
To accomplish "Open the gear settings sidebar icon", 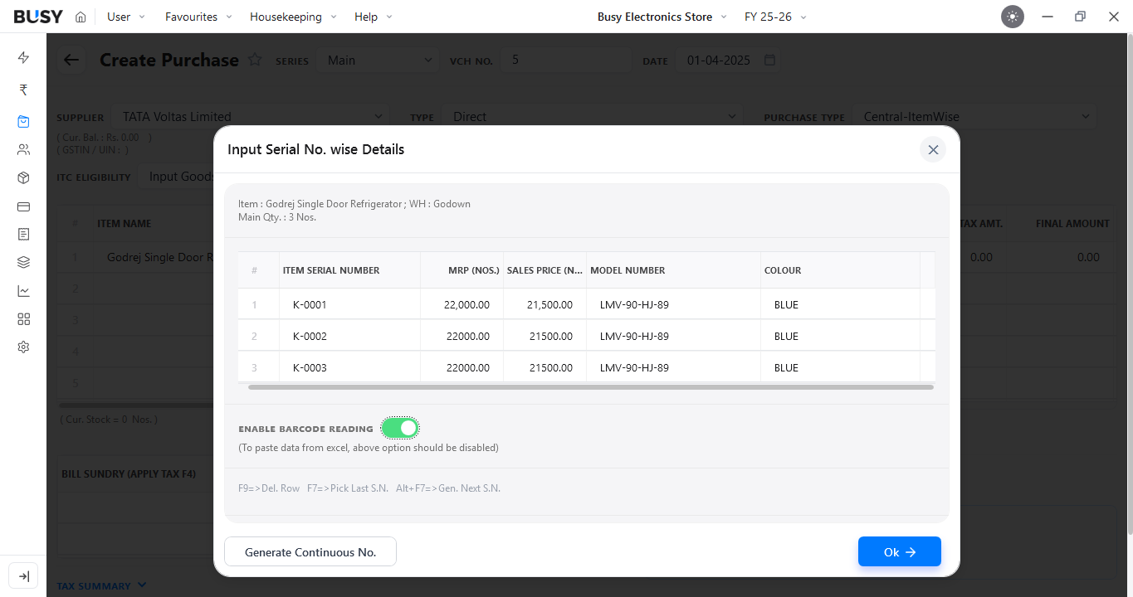I will point(23,347).
